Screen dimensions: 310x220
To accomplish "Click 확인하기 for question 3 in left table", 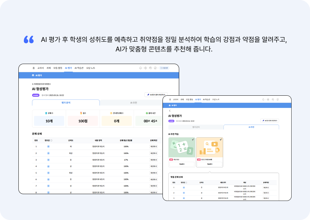I will tap(153, 160).
